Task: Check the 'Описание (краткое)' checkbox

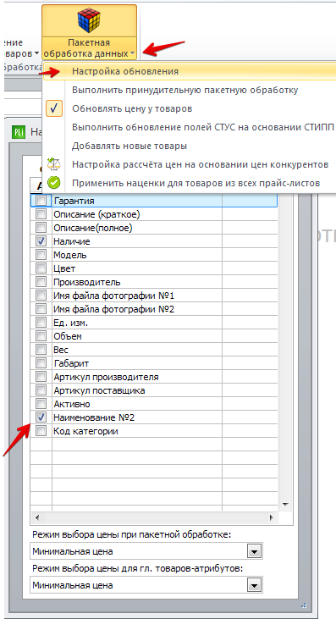Action: click(x=41, y=214)
